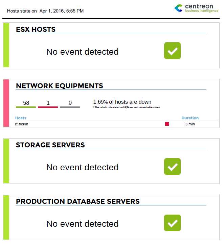This screenshot has width=223, height=244.
Task: Click the ESX Hosts green checkmark icon
Action: click(172, 51)
